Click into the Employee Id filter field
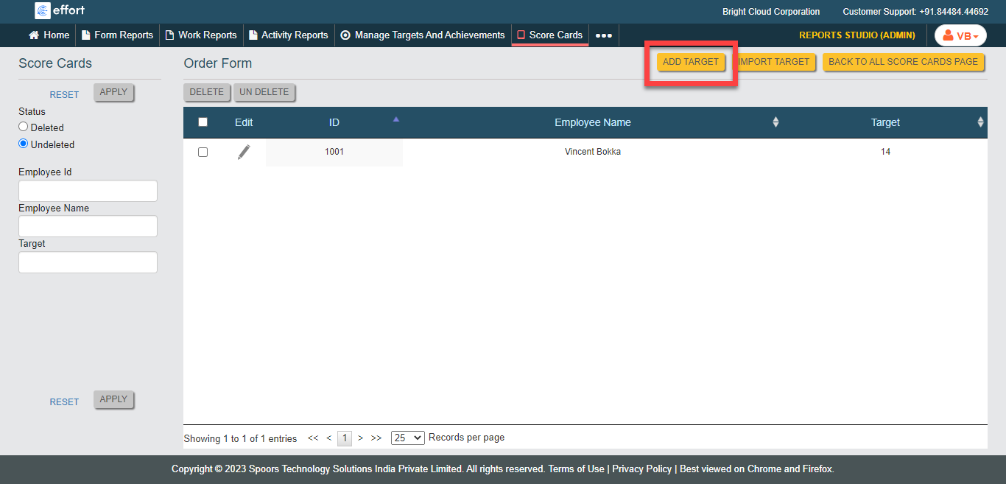This screenshot has height=484, width=1006. click(88, 191)
